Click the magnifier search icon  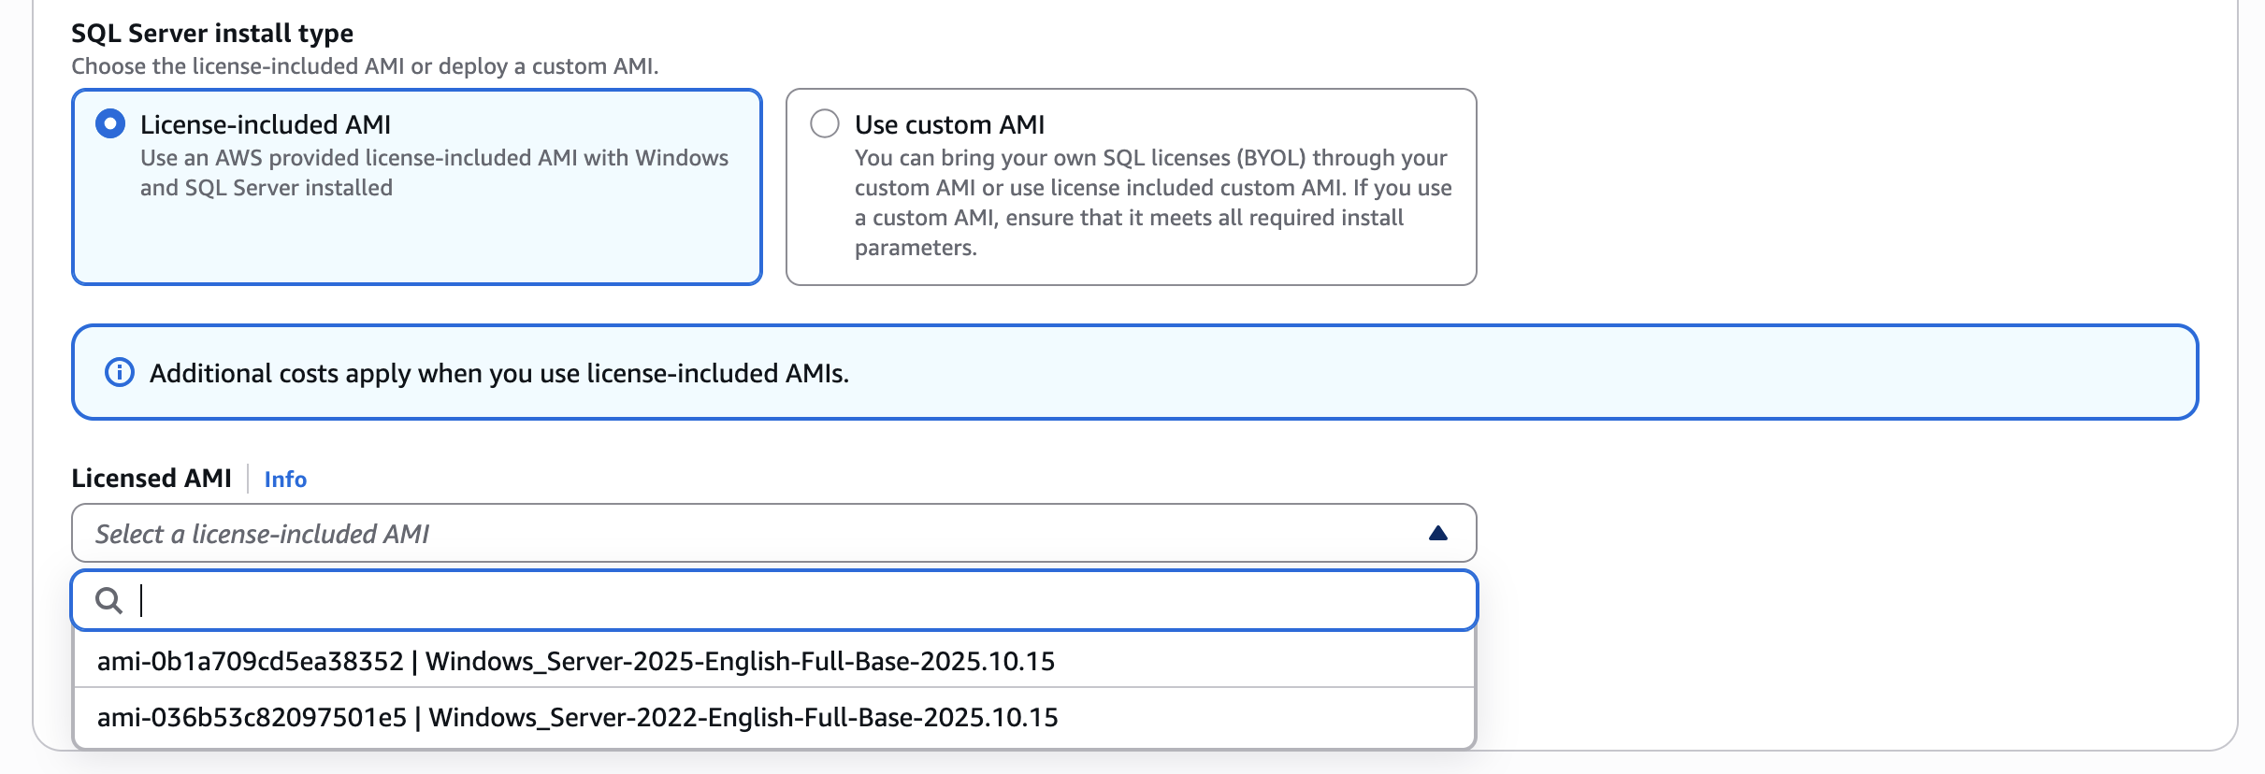tap(109, 600)
